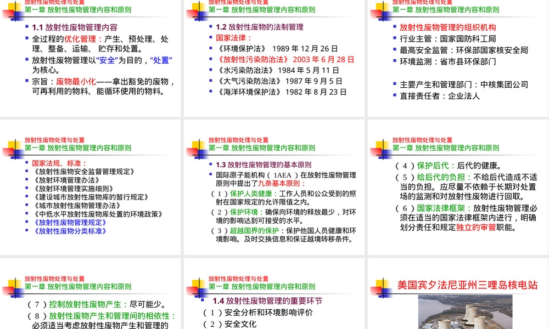Click the bullet 宗旨：废物最小化

click(x=104, y=86)
